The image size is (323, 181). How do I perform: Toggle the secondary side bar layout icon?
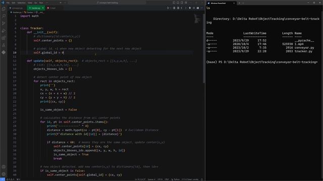point(182,3)
